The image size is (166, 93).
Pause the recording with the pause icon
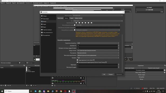164,70
